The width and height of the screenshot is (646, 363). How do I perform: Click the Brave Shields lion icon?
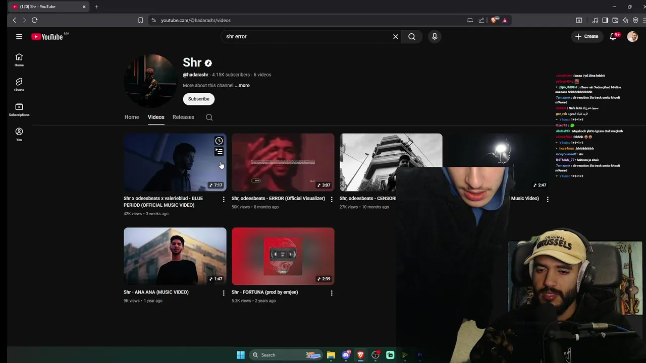pos(494,20)
